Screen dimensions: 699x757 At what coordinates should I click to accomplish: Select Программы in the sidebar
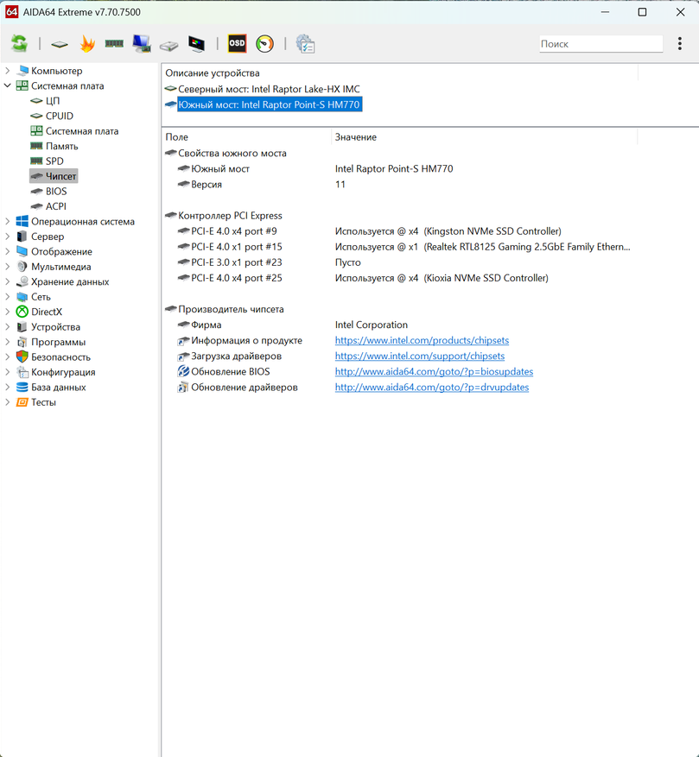[x=59, y=342]
